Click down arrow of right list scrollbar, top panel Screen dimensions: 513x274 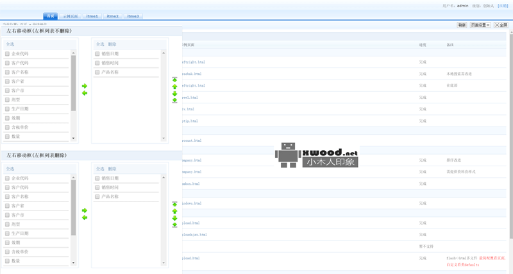point(164,138)
